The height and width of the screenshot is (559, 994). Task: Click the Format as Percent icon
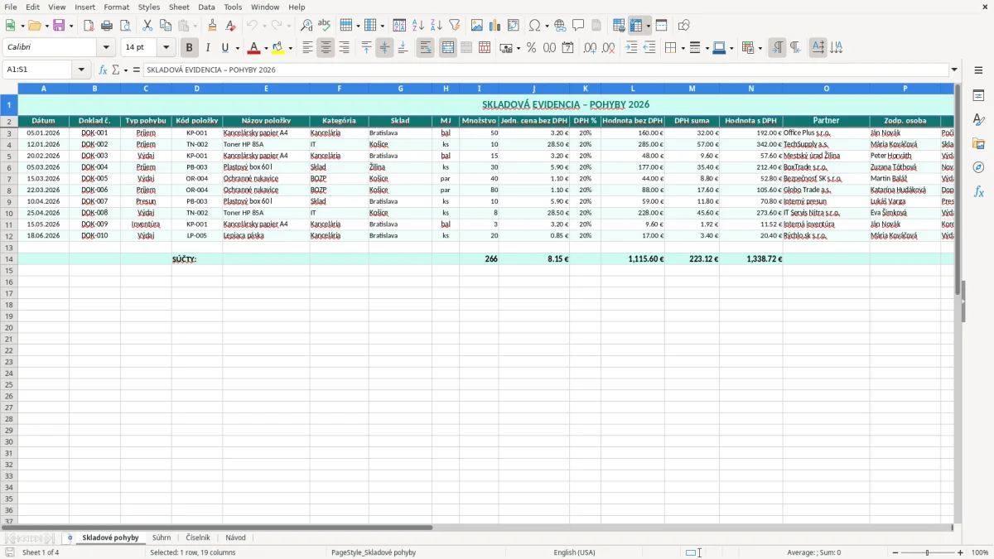(532, 48)
